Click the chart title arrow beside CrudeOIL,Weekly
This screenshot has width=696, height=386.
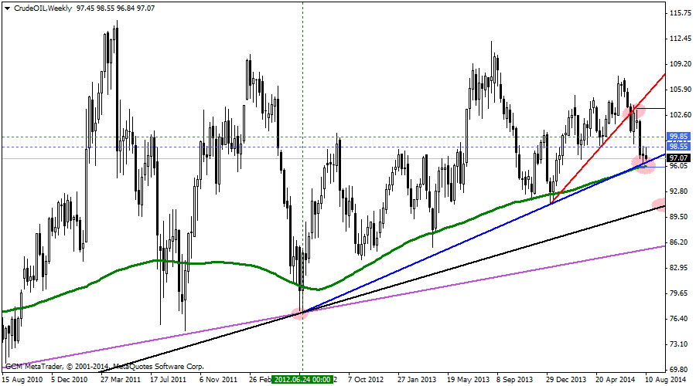click(x=8, y=7)
